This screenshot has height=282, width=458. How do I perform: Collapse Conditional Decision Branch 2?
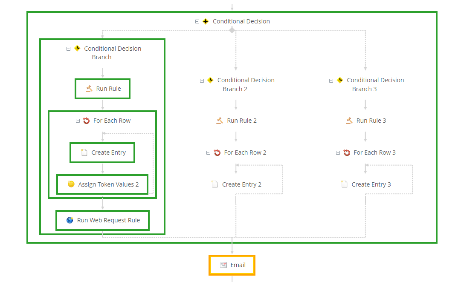[x=202, y=80]
